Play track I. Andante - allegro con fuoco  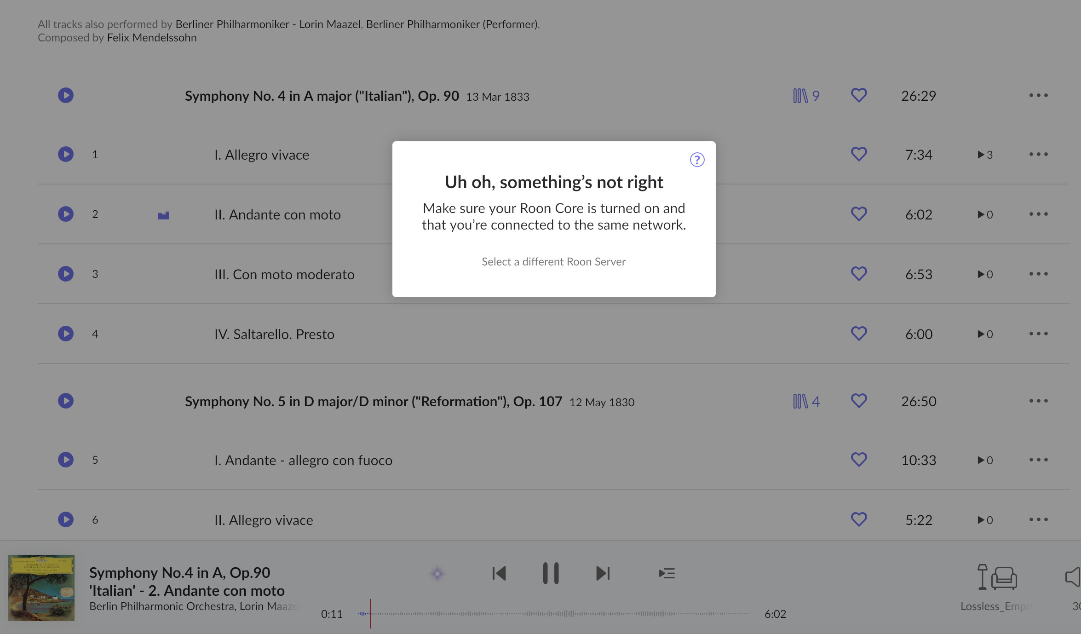[66, 460]
